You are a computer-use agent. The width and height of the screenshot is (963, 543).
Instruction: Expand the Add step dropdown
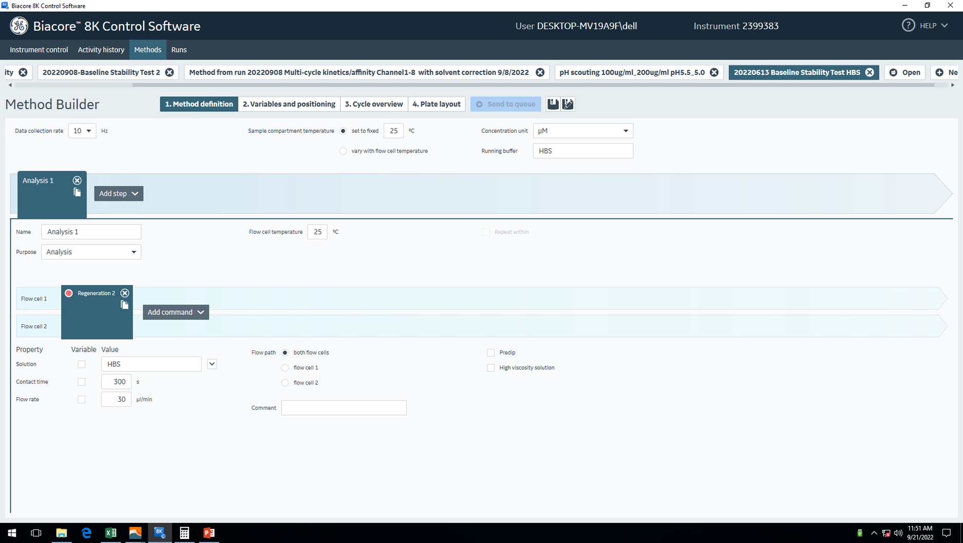click(x=119, y=194)
